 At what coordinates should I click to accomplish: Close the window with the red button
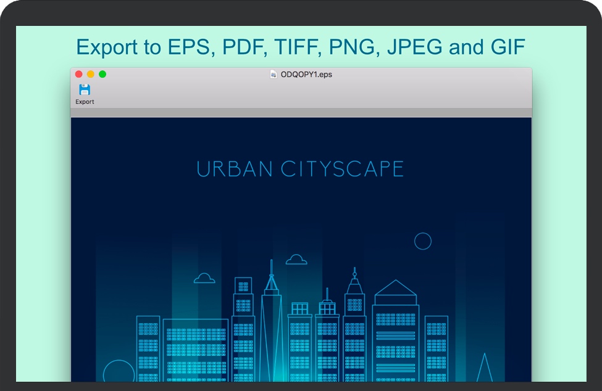[x=78, y=74]
